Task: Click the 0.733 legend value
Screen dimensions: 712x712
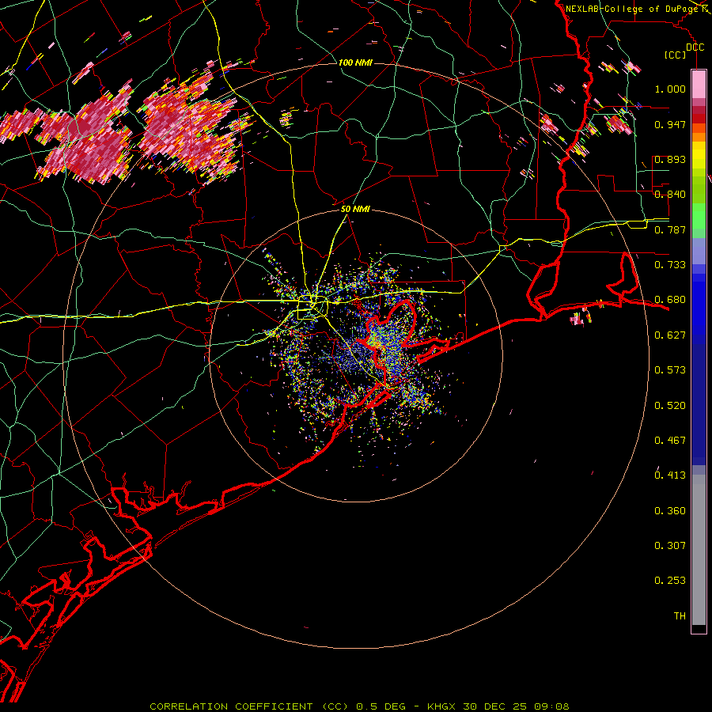Action: pos(670,265)
